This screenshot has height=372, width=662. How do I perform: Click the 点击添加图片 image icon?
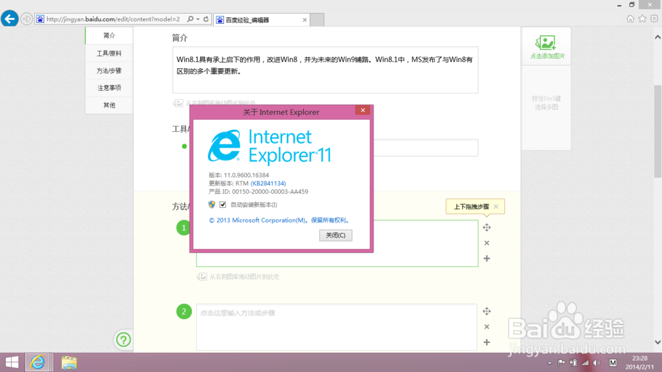coord(545,42)
